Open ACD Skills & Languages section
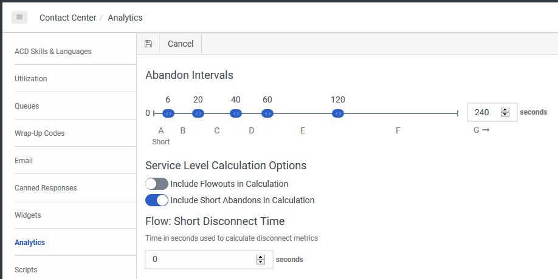Viewport: 558px width, 279px height. [x=53, y=52]
